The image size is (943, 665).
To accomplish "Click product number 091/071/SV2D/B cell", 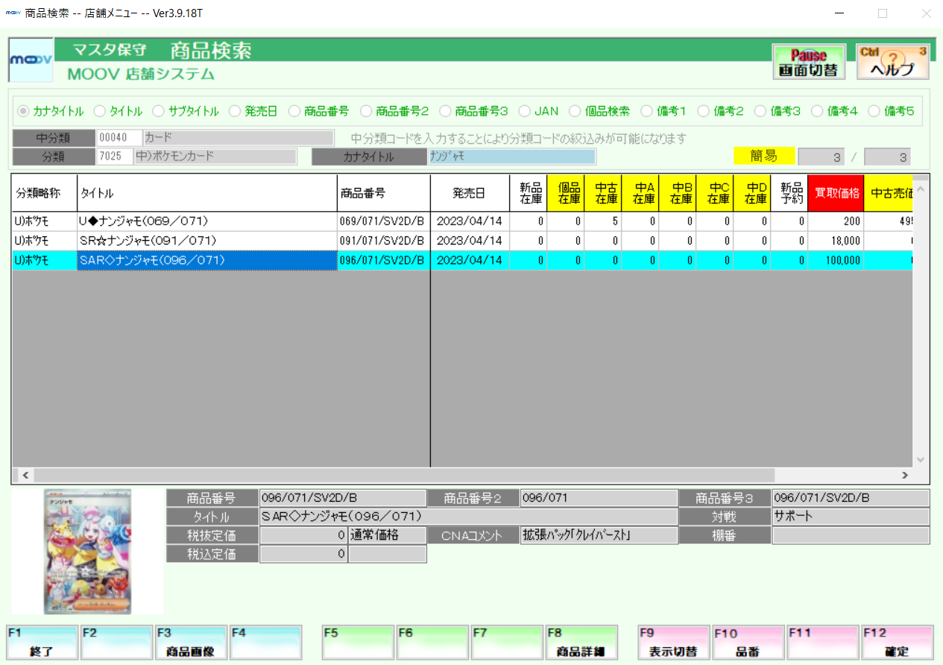I will coord(384,241).
